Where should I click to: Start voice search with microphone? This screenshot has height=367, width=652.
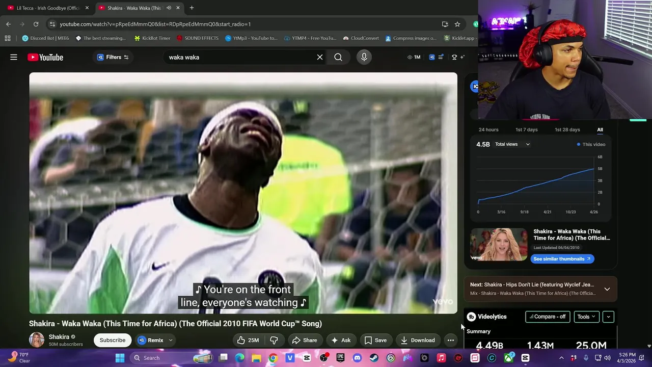point(364,57)
